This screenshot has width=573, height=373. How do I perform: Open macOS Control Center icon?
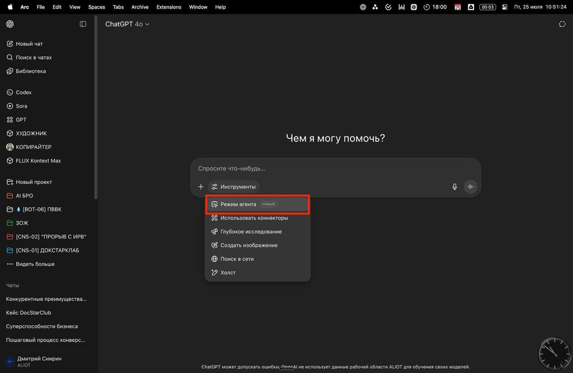point(504,7)
